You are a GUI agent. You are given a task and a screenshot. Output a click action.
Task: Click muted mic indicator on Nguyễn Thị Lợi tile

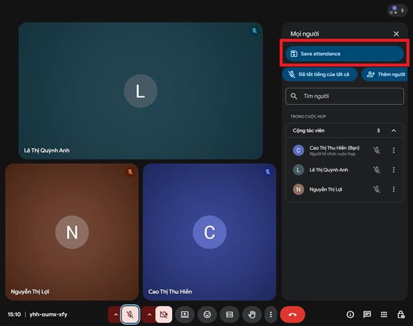coord(130,172)
